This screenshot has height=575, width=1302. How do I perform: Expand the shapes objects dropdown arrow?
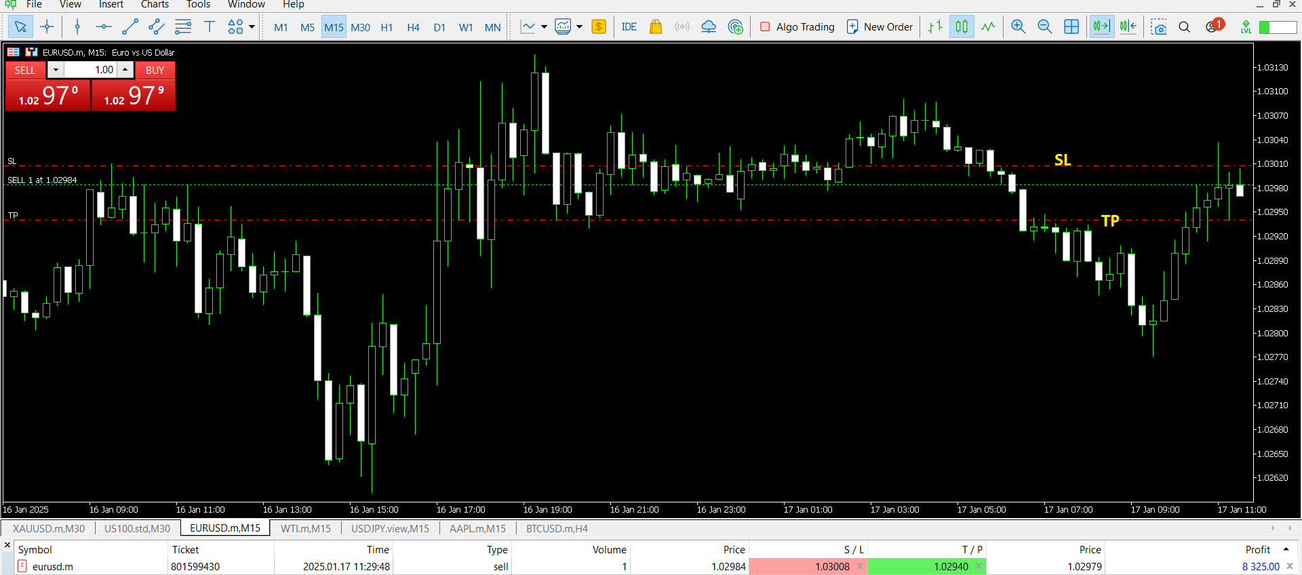point(252,27)
